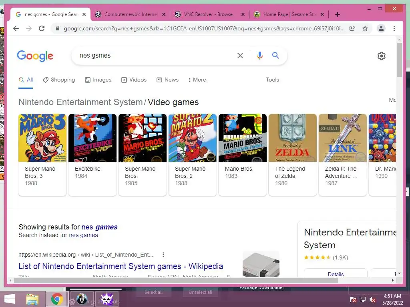Bookmark this page with the star icon
Image resolution: width=410 pixels, height=307 pixels.
(x=365, y=28)
